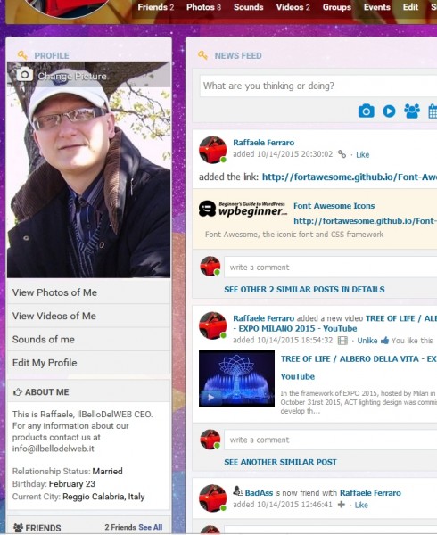Click comment field under Font Awesome post
The image size is (437, 535).
coord(331,267)
